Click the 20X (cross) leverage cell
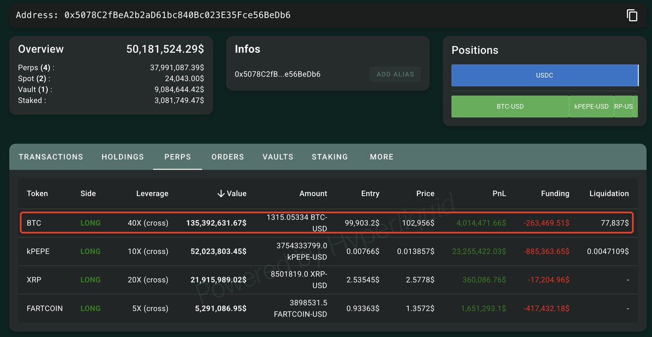The image size is (652, 337). pos(148,280)
